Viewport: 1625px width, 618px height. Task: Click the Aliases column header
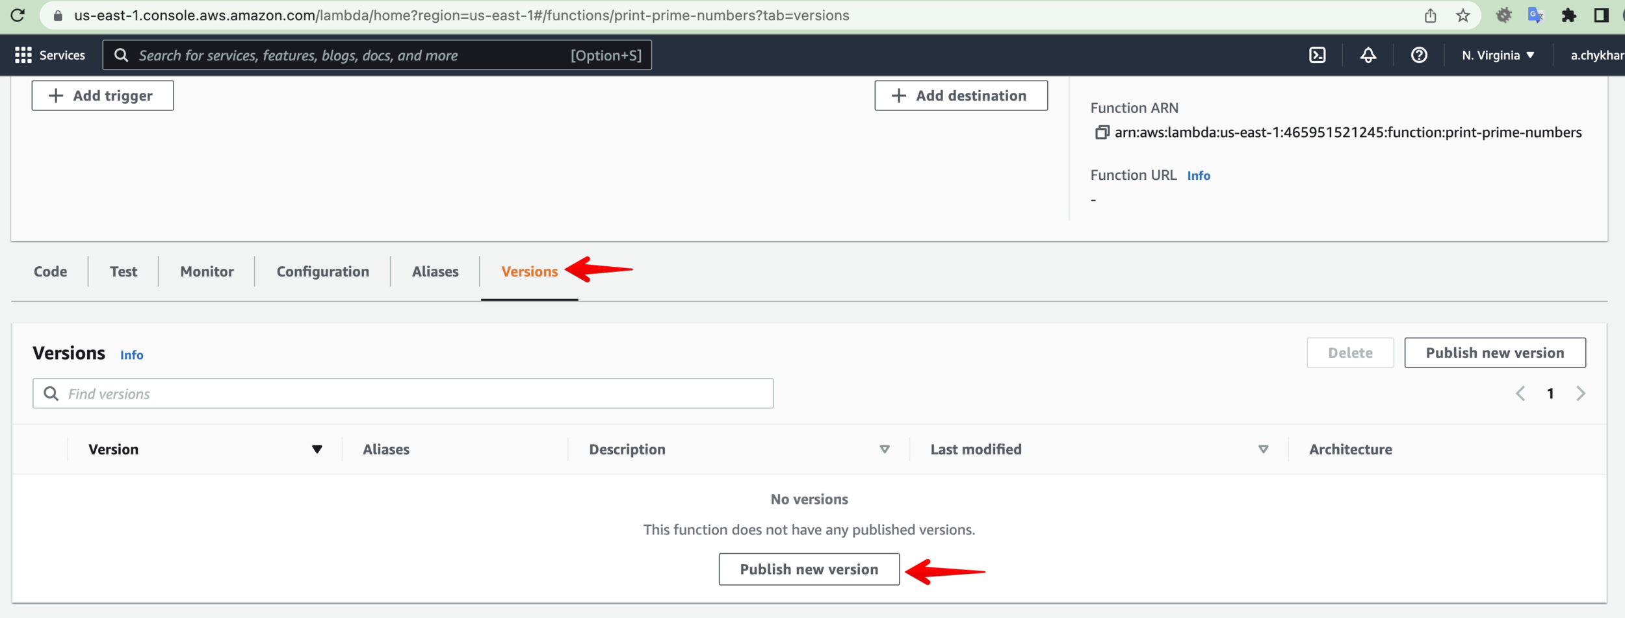point(386,449)
